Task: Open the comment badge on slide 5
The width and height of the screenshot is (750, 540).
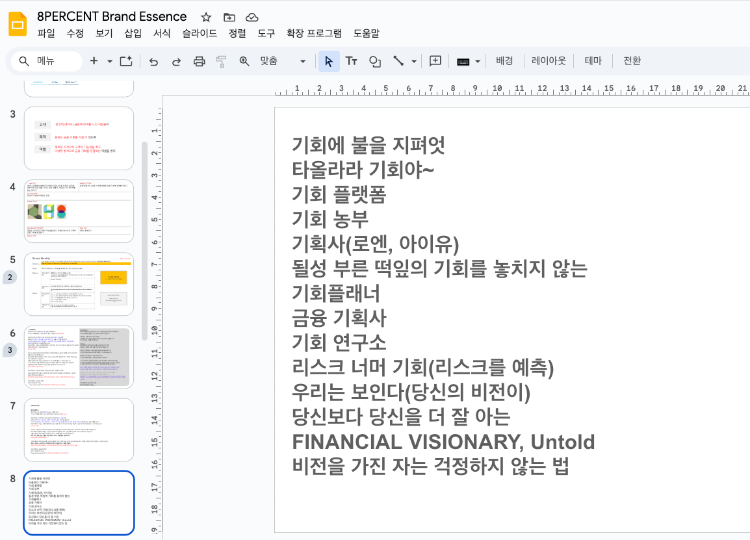Action: coord(10,277)
